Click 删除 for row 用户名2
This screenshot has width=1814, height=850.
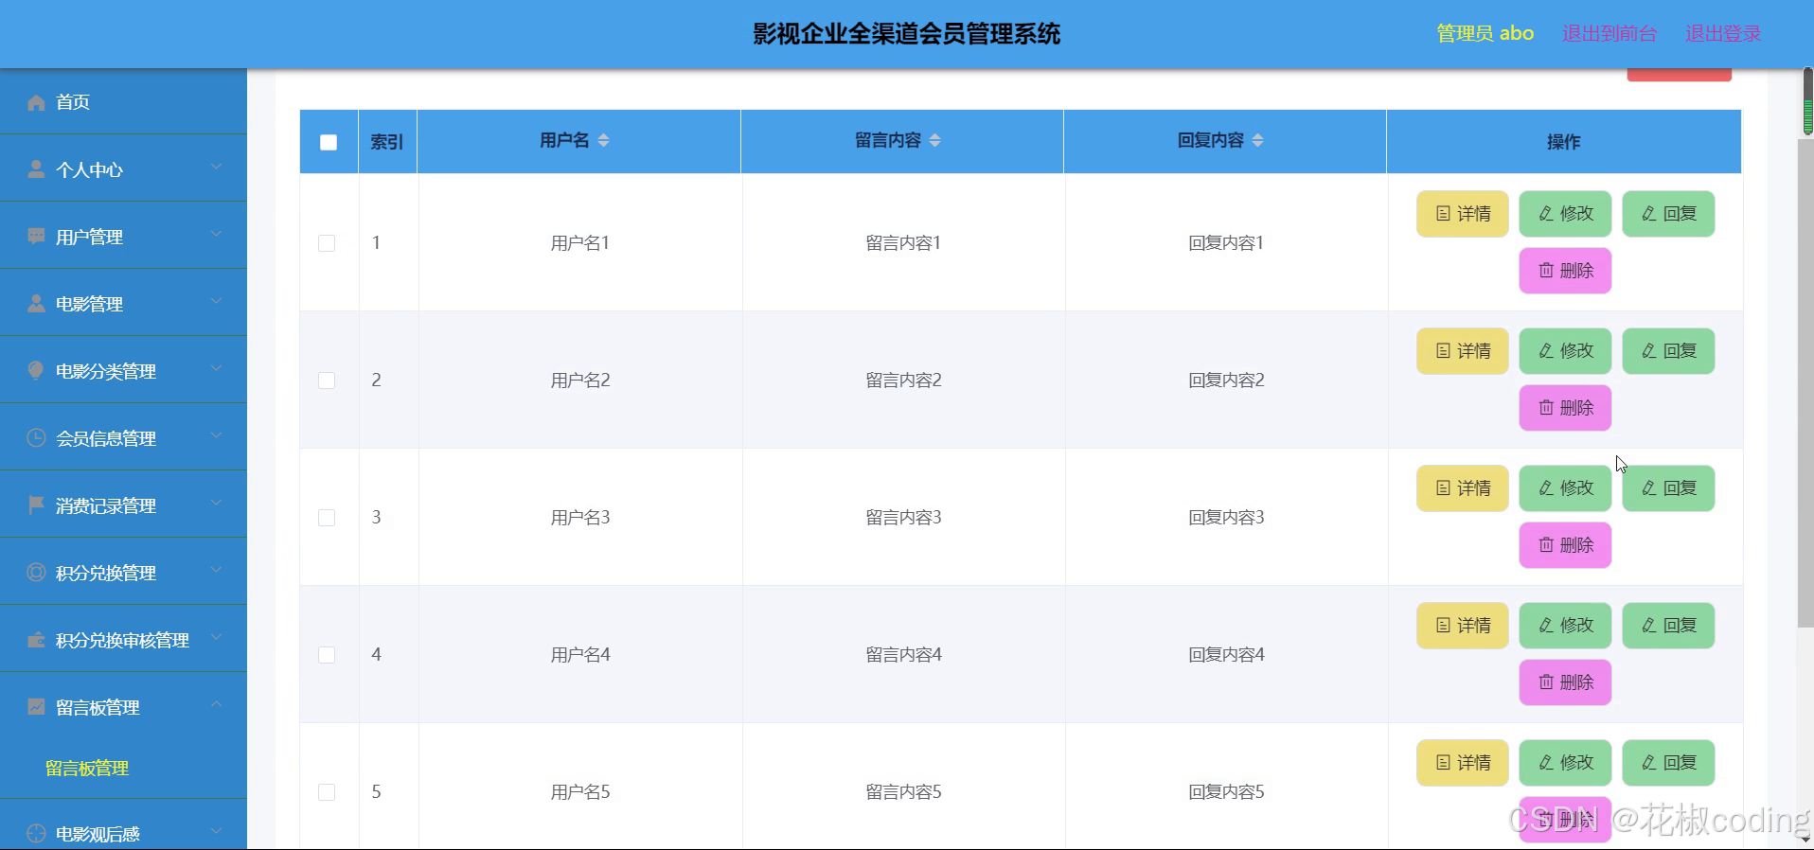[x=1565, y=408]
